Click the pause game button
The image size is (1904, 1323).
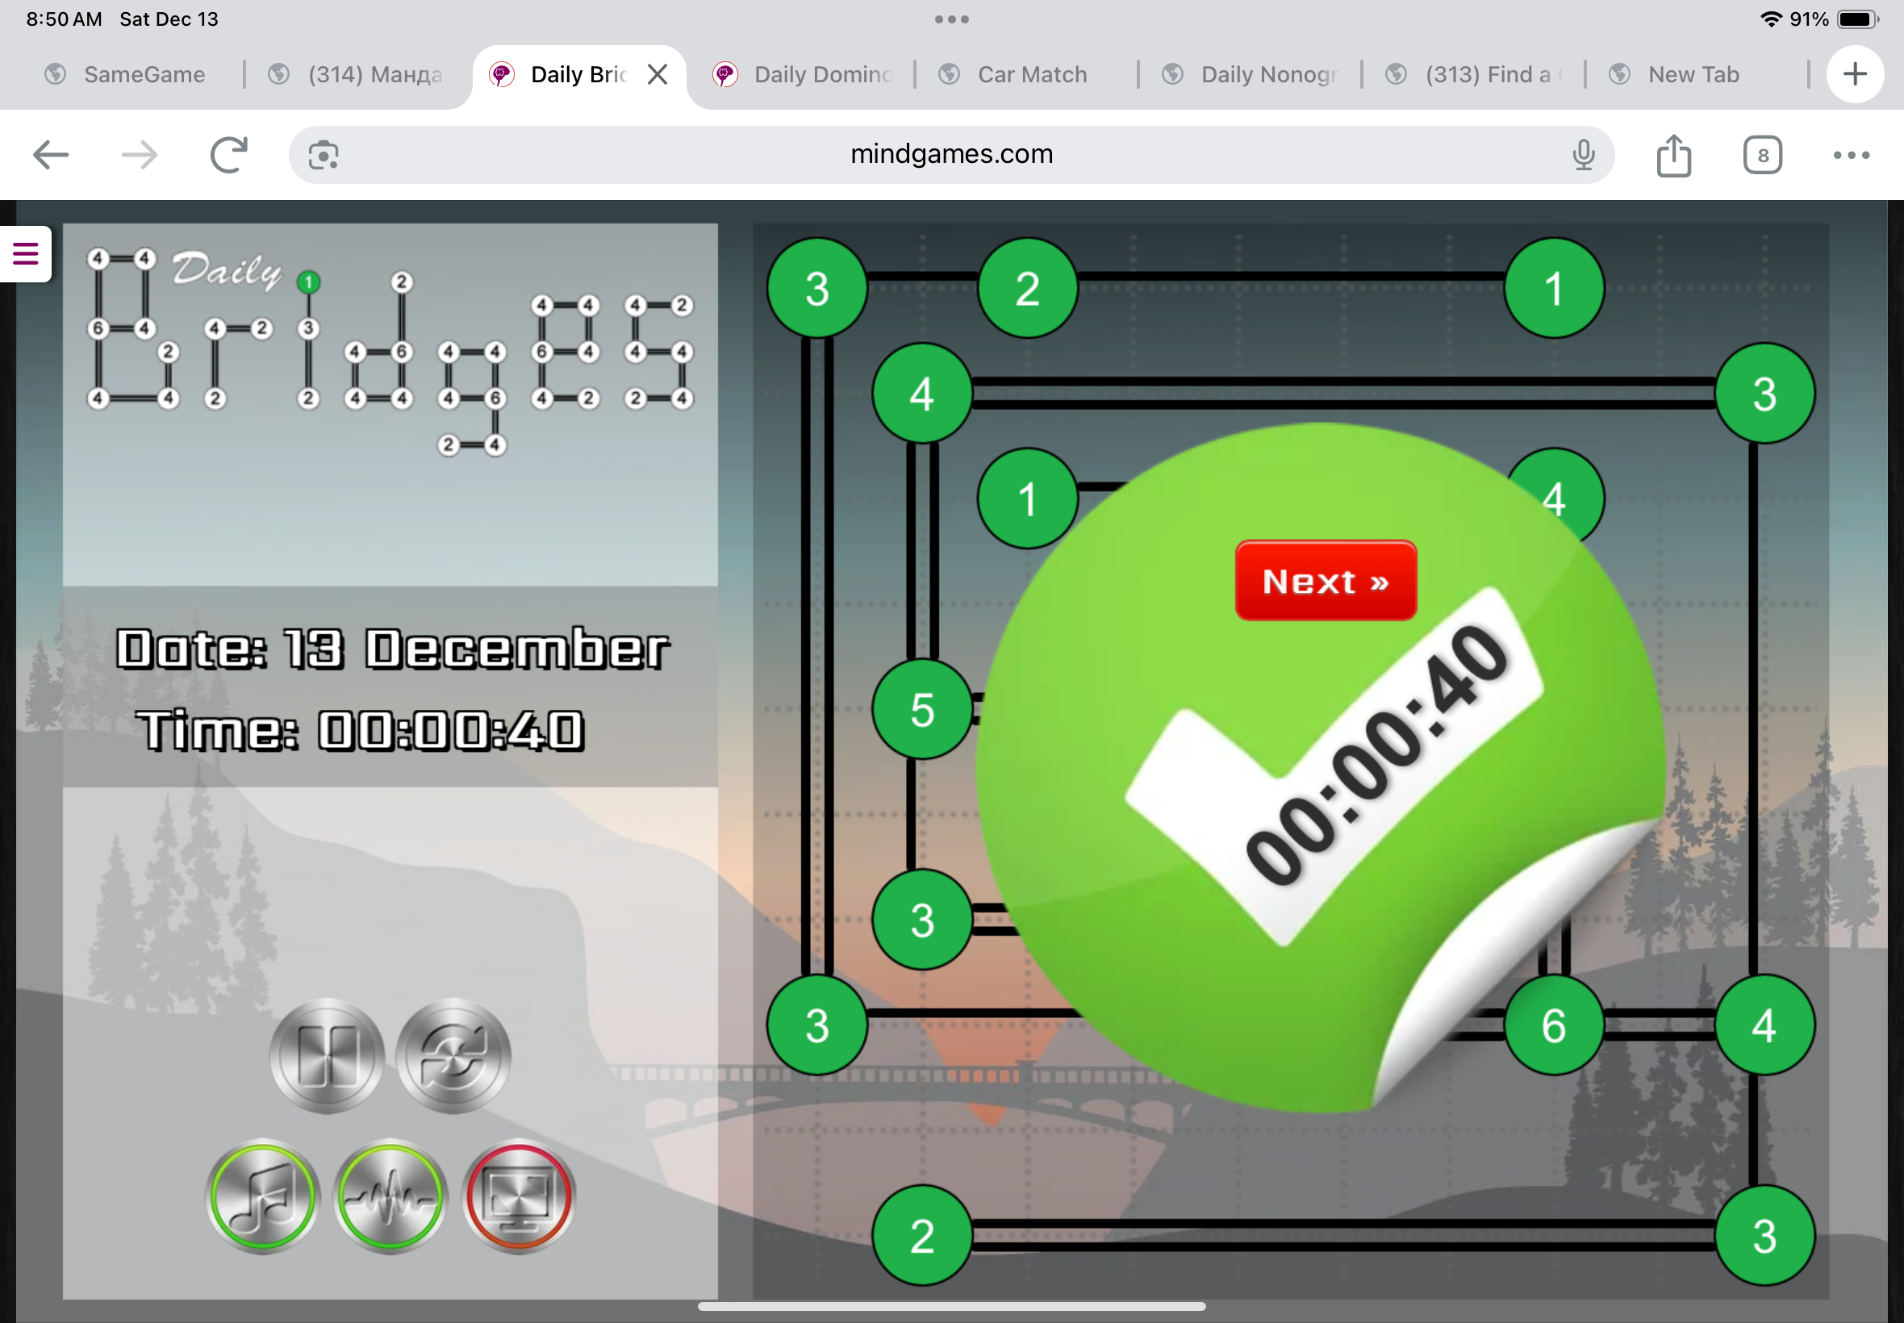point(327,1055)
